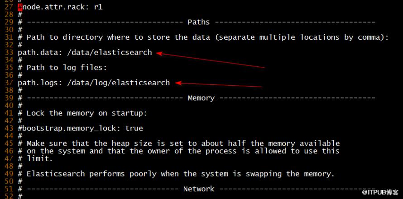
Task: Click the 'true' value of memory_lock
Action: point(134,128)
